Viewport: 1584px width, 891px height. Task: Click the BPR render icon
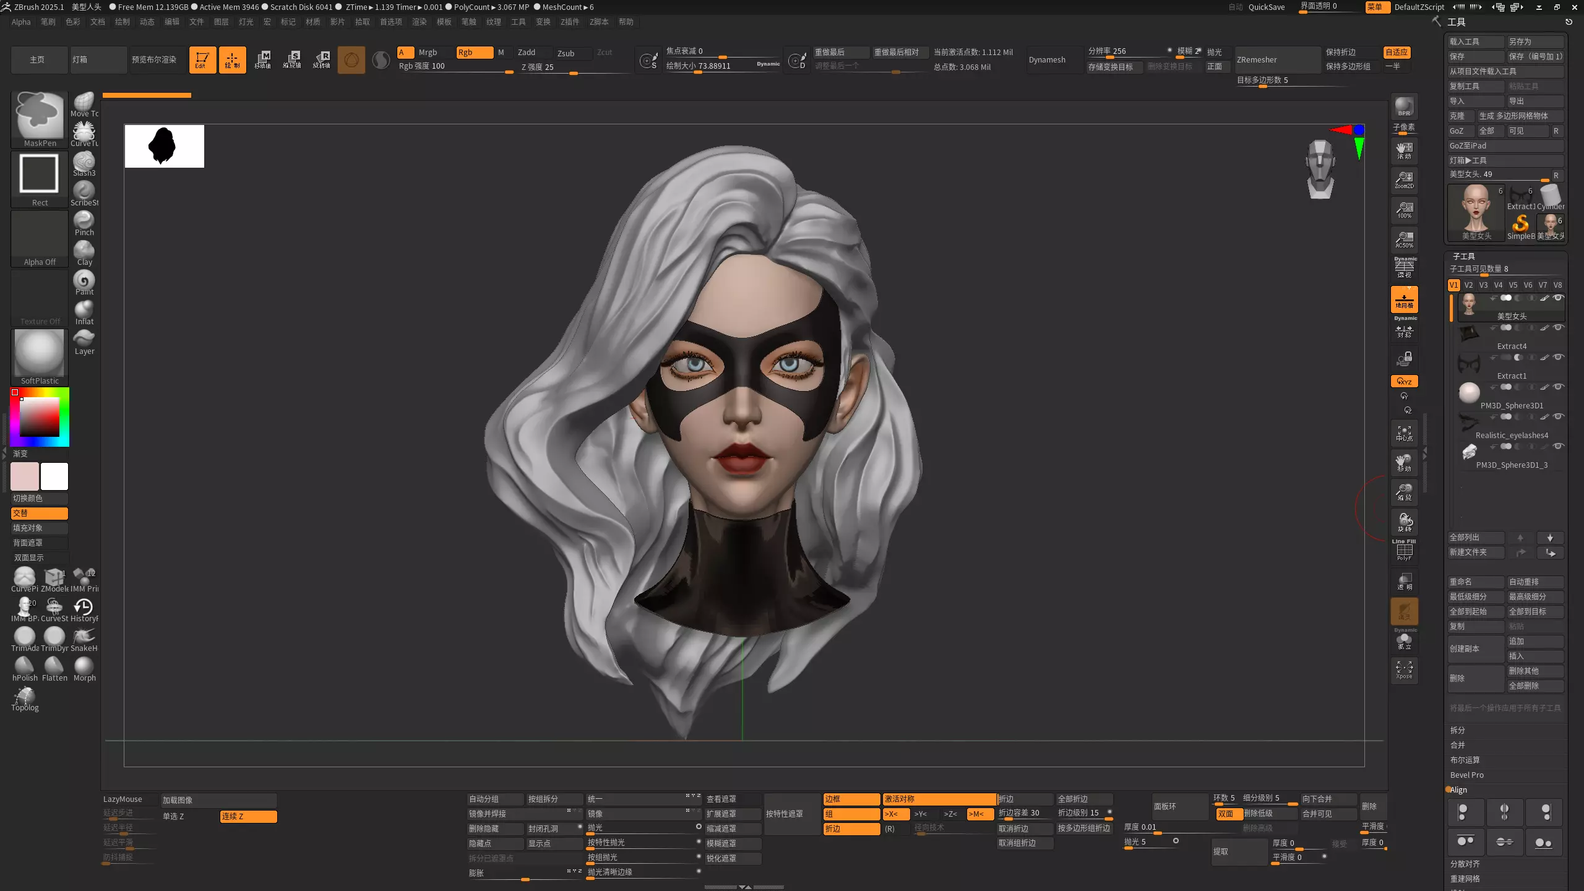pyautogui.click(x=1404, y=106)
